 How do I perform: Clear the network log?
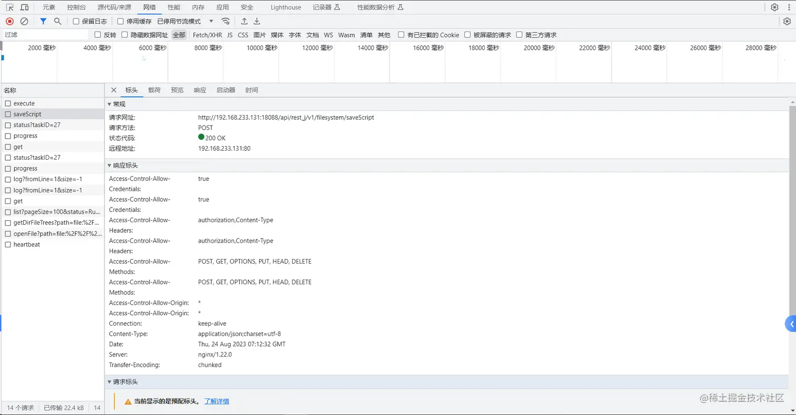[x=24, y=21]
